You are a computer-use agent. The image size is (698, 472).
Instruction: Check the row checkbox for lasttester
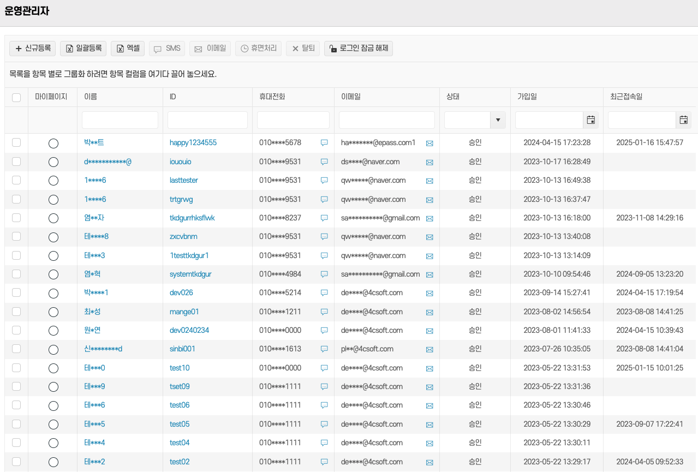point(16,180)
